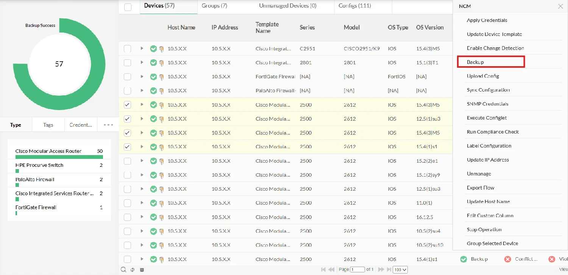Screen dimensions: 568x275
Task: Open the column chooser grid icon
Action: point(141,269)
